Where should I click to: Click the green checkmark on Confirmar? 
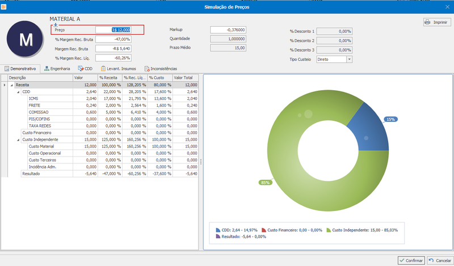coord(402,260)
